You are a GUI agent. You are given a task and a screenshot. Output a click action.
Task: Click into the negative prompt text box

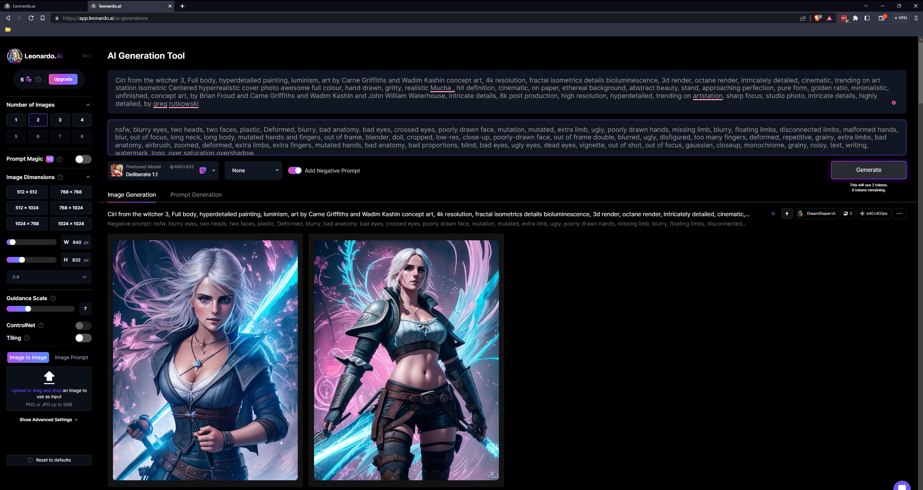click(506, 138)
